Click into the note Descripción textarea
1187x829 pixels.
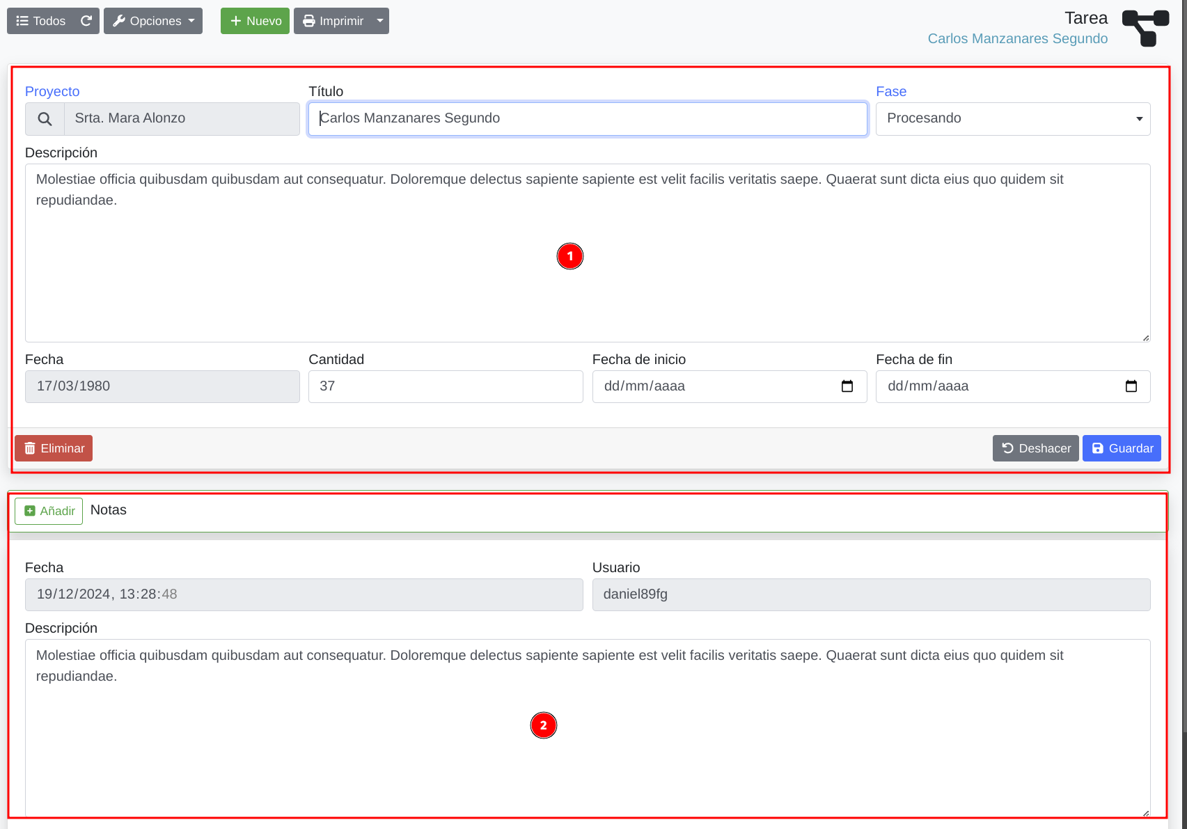[588, 728]
